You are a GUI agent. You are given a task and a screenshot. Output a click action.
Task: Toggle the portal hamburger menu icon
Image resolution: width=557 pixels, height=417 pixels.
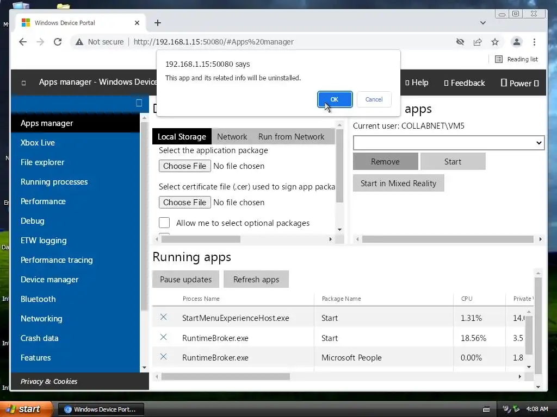click(23, 83)
